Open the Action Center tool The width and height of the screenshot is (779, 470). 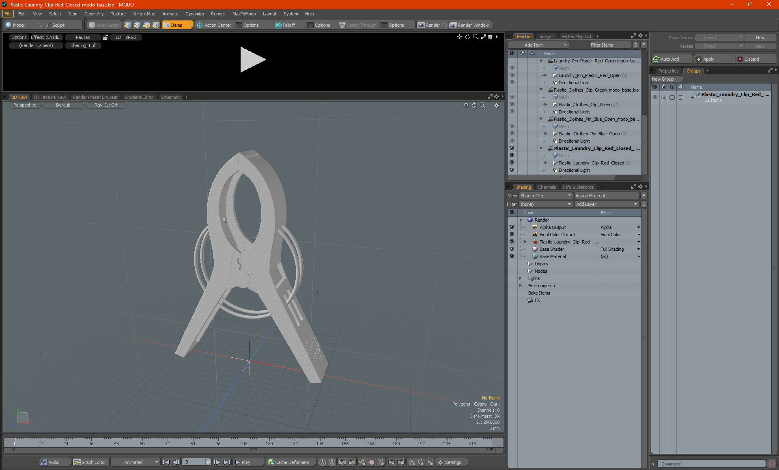214,25
